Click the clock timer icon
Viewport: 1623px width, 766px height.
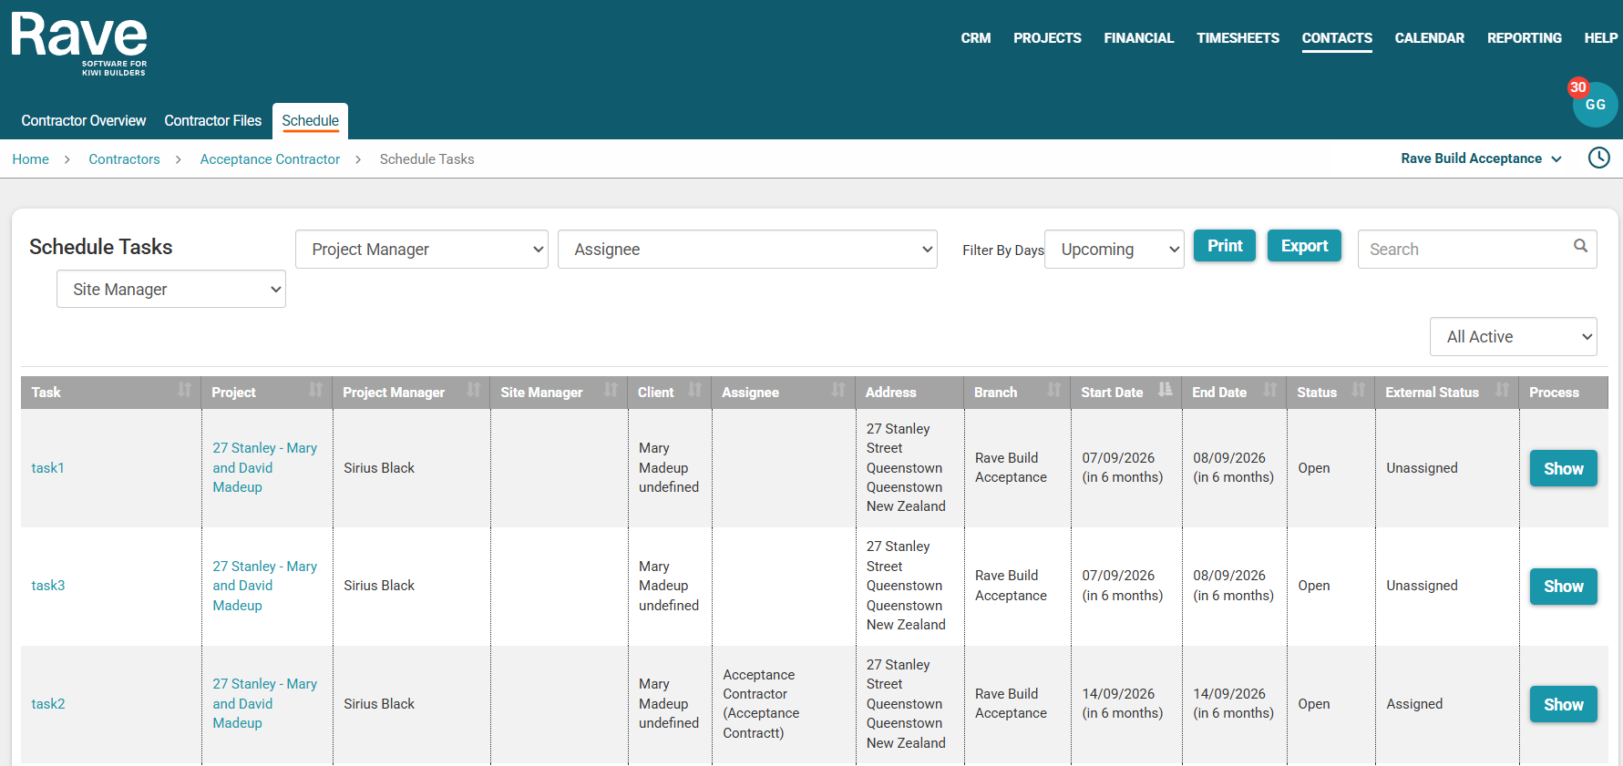1598,158
